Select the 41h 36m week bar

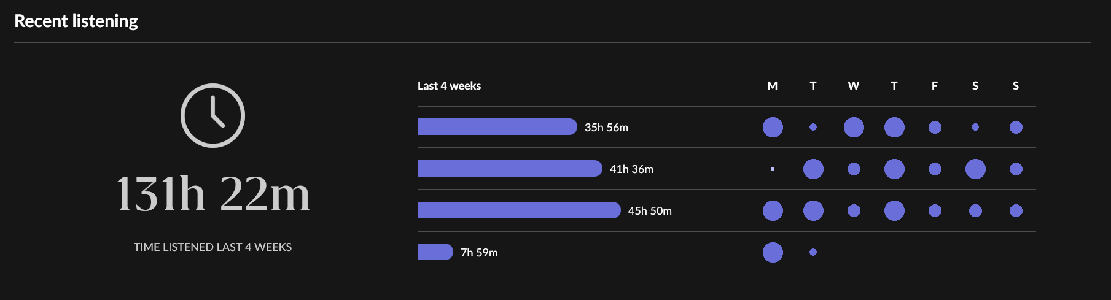[509, 169]
